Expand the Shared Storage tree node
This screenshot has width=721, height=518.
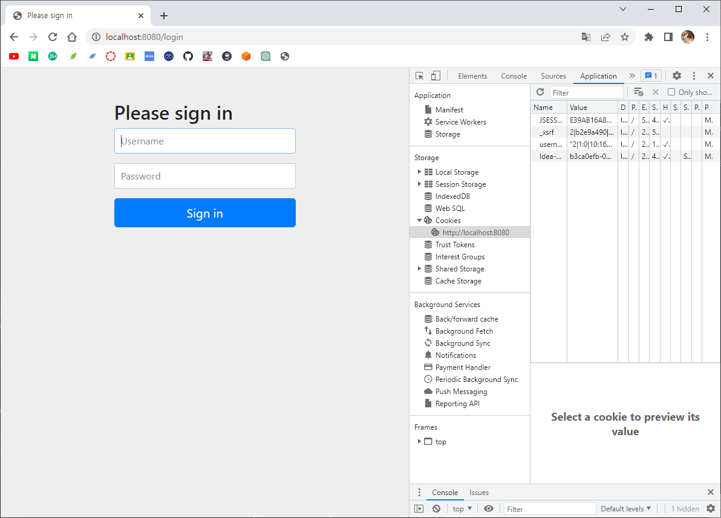[x=419, y=268]
